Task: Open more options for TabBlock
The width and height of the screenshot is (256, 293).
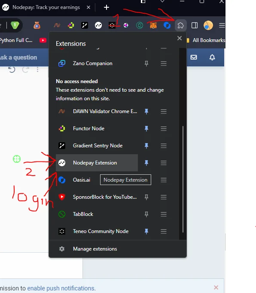Action: tap(164, 214)
